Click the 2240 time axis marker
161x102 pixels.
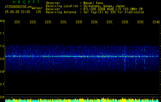(156, 22)
